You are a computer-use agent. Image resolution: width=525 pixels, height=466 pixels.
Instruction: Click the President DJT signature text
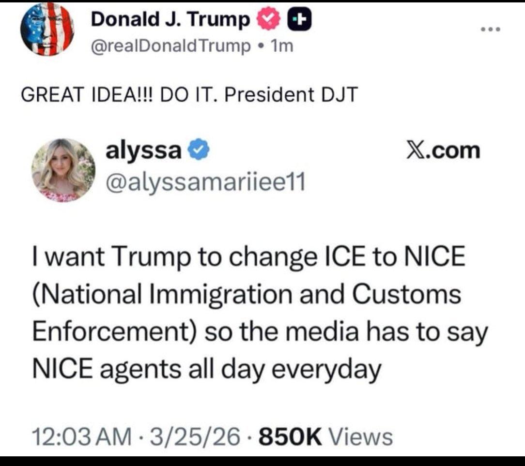[x=291, y=94]
